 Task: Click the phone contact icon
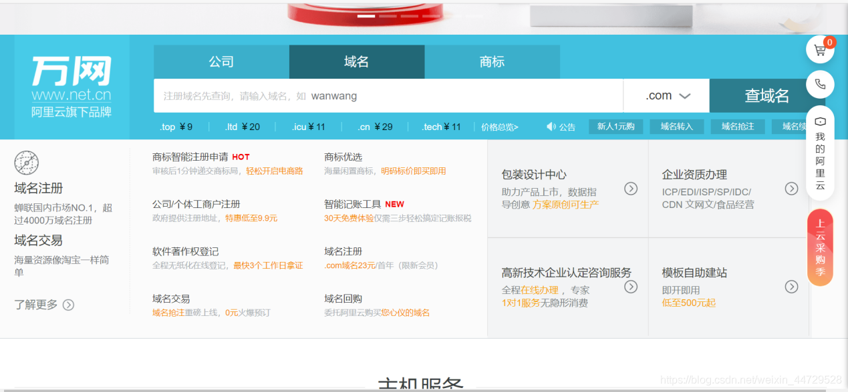click(820, 85)
